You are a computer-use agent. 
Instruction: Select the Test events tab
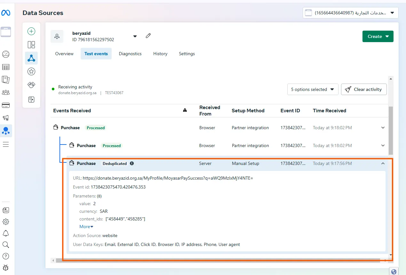96,54
